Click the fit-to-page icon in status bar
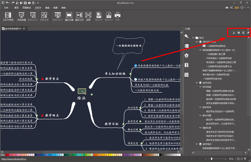Screen dimensions: 251x162 [238, 159]
